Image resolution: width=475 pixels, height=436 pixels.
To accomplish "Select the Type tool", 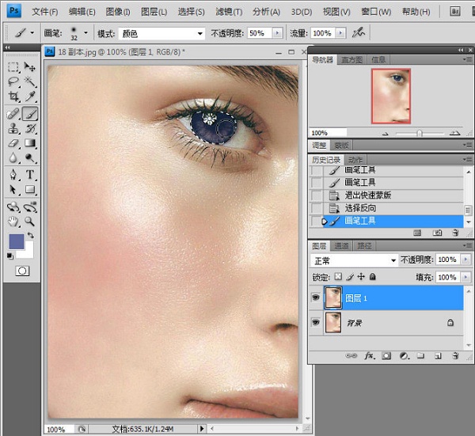I will pos(30,175).
